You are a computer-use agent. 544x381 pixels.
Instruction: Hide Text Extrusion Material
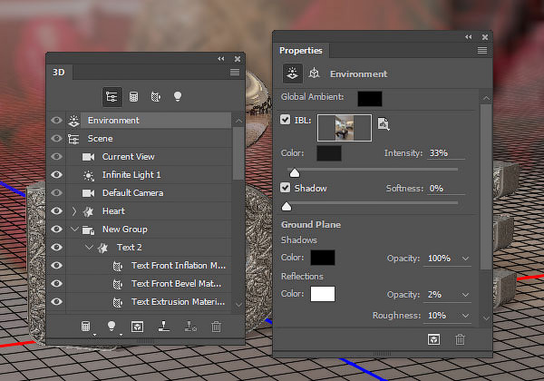point(56,301)
